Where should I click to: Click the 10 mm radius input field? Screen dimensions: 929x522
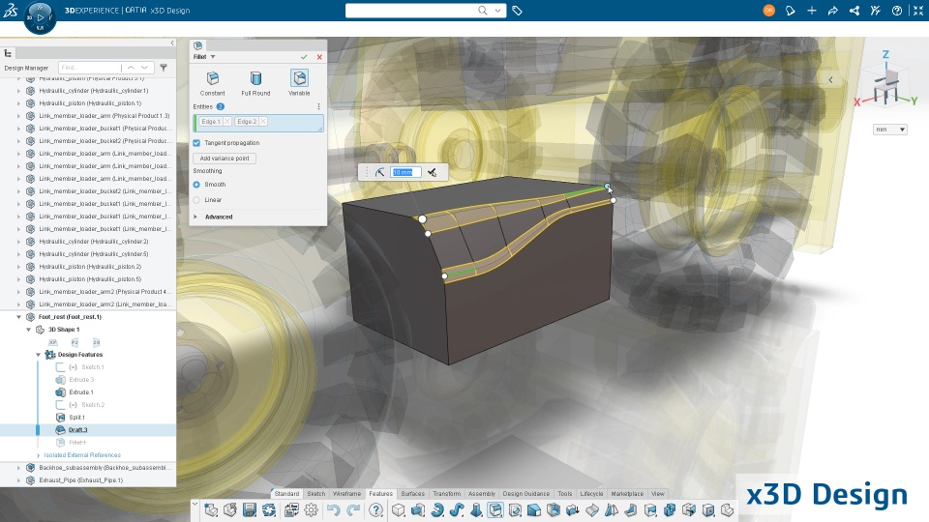(x=405, y=172)
